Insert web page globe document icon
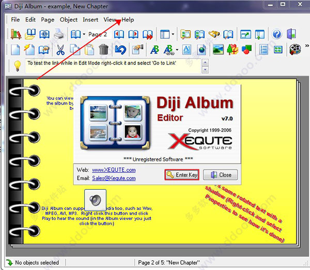 coord(202,49)
